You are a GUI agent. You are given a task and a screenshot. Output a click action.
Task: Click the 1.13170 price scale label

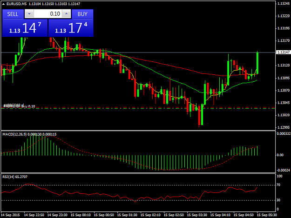click(x=284, y=40)
